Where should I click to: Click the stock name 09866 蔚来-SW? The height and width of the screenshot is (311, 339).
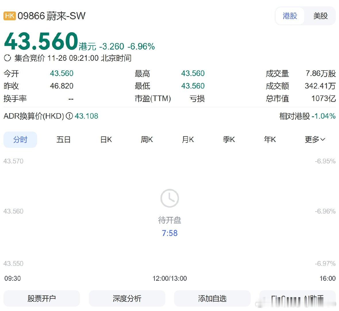pos(51,16)
